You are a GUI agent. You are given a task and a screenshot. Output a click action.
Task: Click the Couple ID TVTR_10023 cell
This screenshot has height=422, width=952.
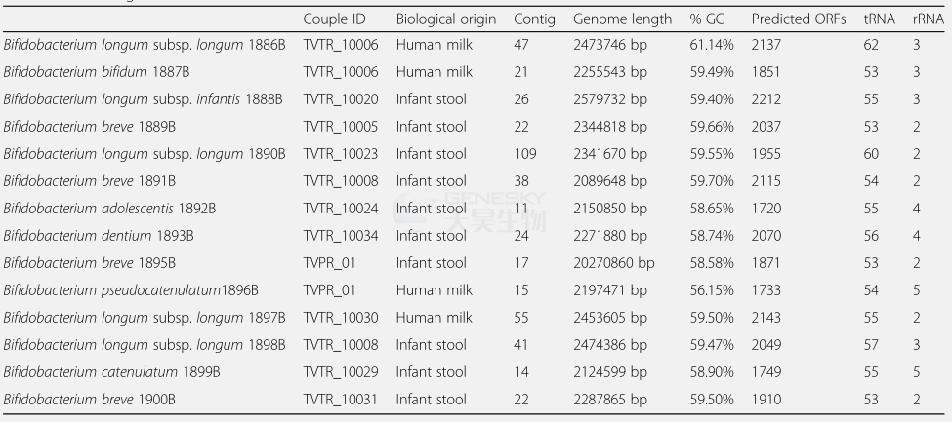[x=341, y=154]
